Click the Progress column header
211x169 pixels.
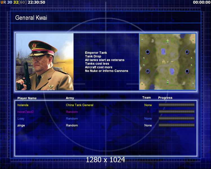[165, 98]
